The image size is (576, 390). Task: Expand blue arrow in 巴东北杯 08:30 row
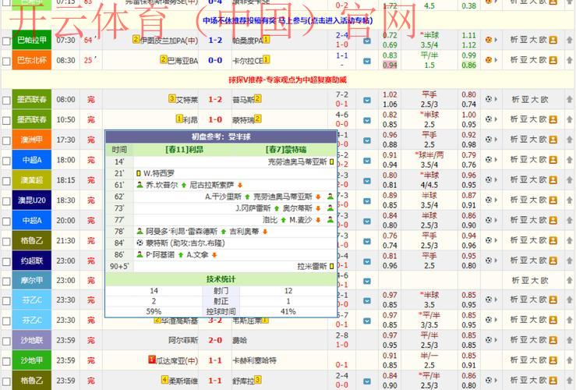click(366, 60)
